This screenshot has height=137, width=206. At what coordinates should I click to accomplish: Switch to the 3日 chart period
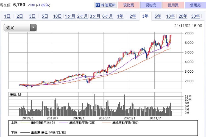(32, 16)
